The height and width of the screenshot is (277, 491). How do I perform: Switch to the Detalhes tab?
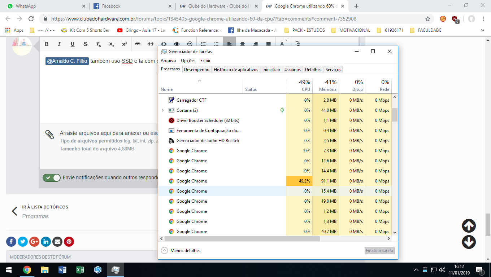tap(313, 70)
